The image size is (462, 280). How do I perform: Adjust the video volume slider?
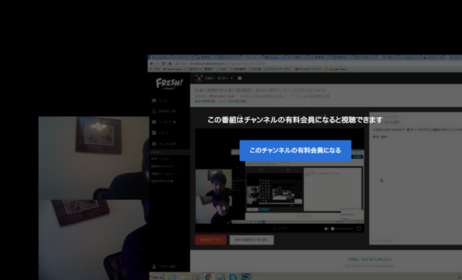(342, 228)
